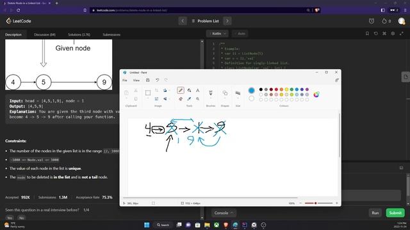Pick the yellow colour swatch in Paint
The height and width of the screenshot is (230, 410).
[286, 89]
